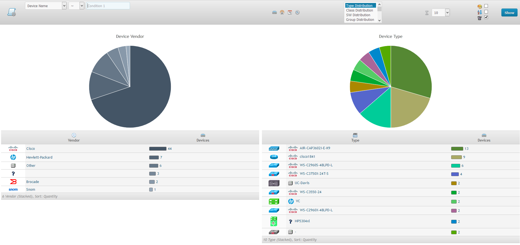
Task: Click the ABC icon above Type header
Action: click(x=355, y=135)
